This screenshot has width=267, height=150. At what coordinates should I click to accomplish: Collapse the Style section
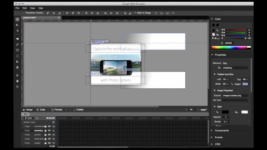click(x=214, y=107)
